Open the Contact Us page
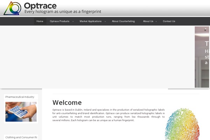The width and height of the screenshot is (210, 140). (x=169, y=21)
